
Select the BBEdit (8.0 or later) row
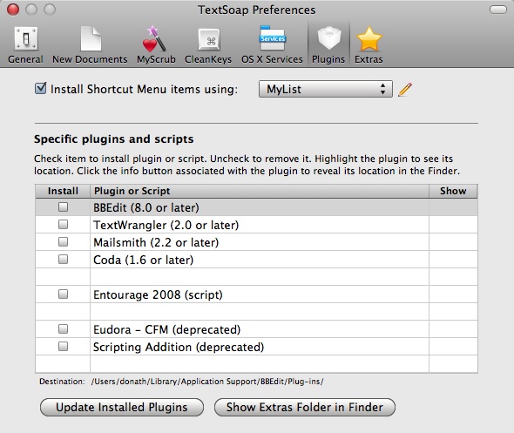pyautogui.click(x=256, y=207)
